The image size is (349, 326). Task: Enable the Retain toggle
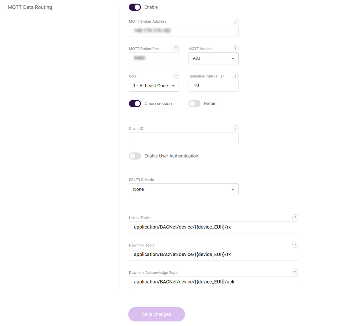pos(194,104)
